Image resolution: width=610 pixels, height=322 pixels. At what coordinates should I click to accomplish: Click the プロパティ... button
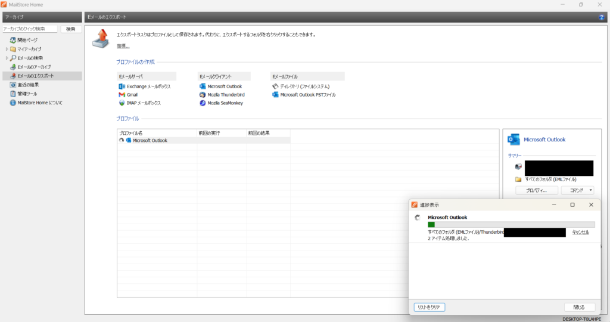coord(537,190)
